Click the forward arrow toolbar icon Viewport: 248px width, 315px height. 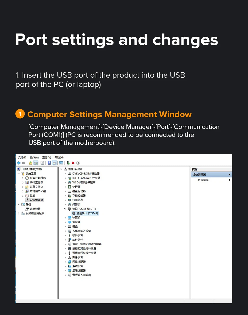click(24, 163)
